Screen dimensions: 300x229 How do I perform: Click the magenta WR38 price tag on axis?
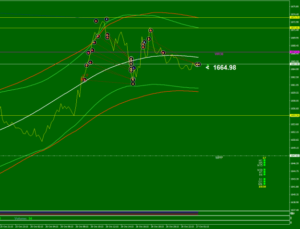tap(295, 52)
